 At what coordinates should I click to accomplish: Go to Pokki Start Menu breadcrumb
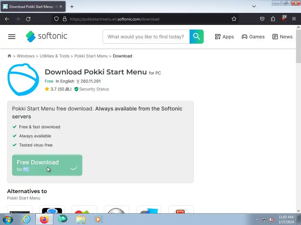91,56
